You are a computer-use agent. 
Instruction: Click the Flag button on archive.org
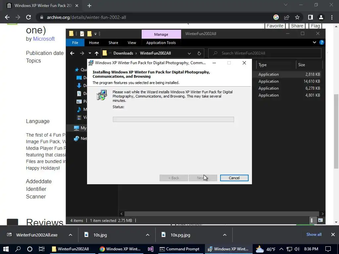tap(315, 26)
